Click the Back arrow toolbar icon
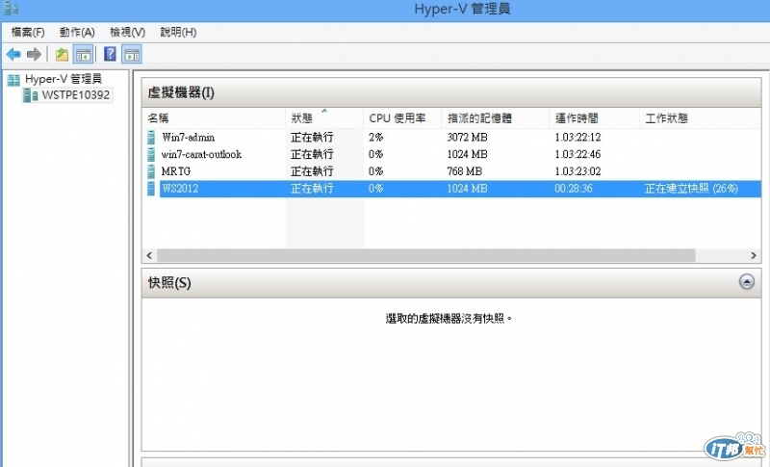The image size is (770, 467). tap(13, 54)
